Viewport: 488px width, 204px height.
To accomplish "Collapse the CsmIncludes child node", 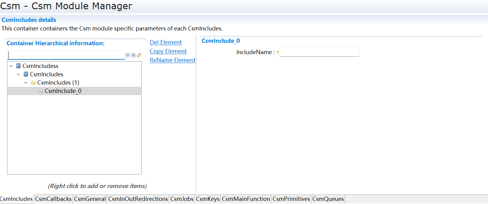I will [x=19, y=74].
